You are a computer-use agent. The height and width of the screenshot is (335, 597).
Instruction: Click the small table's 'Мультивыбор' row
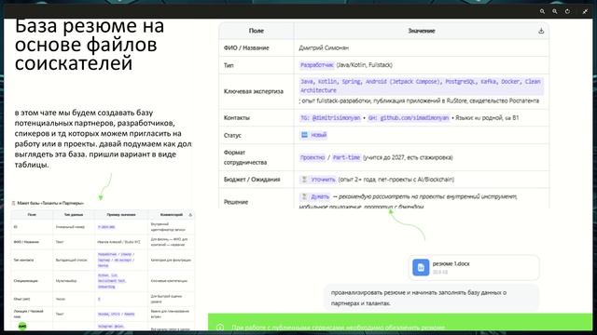coord(103,281)
